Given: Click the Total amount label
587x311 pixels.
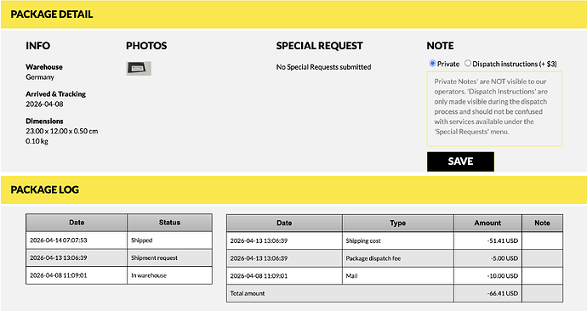Looking at the screenshot, I should click(x=248, y=293).
